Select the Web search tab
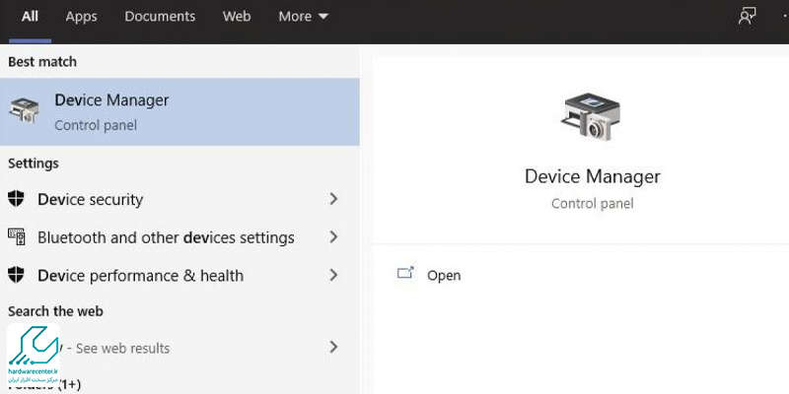Viewport: 789px width, 394px height. [237, 17]
